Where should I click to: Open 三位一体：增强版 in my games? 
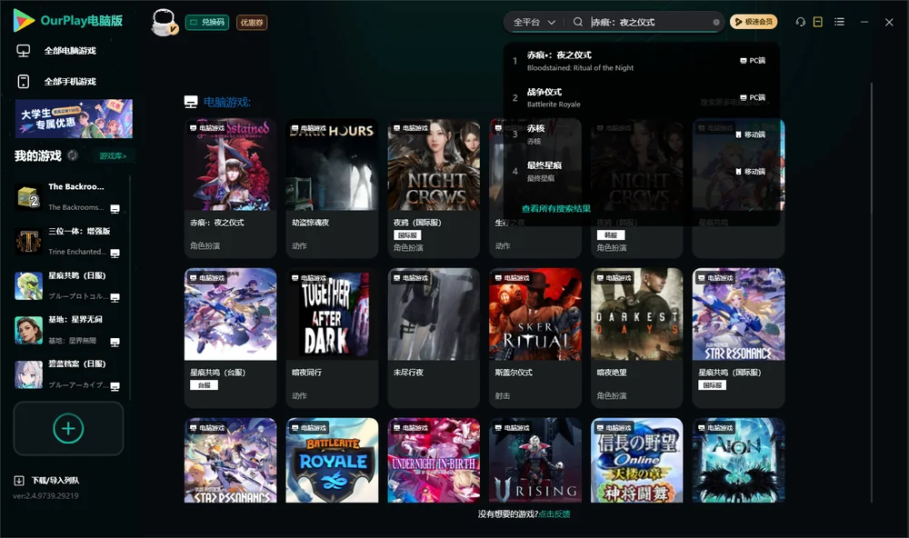pos(68,241)
